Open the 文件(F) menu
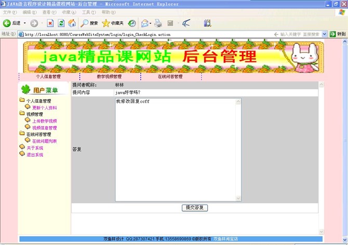The height and width of the screenshot is (245, 348). click(10, 12)
